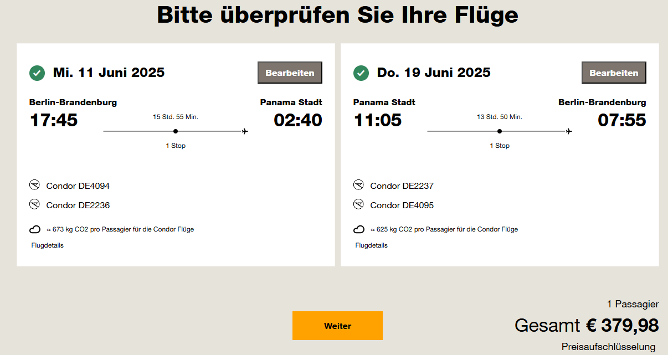668x355 pixels.
Task: Click the stop dot on return route line
Action: [x=500, y=131]
